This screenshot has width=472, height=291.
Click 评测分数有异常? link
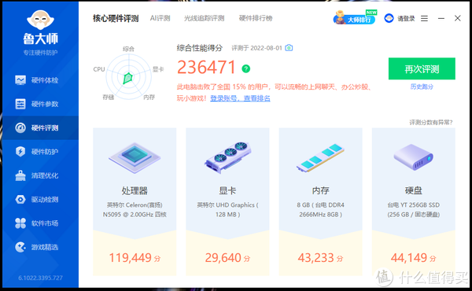(x=431, y=122)
